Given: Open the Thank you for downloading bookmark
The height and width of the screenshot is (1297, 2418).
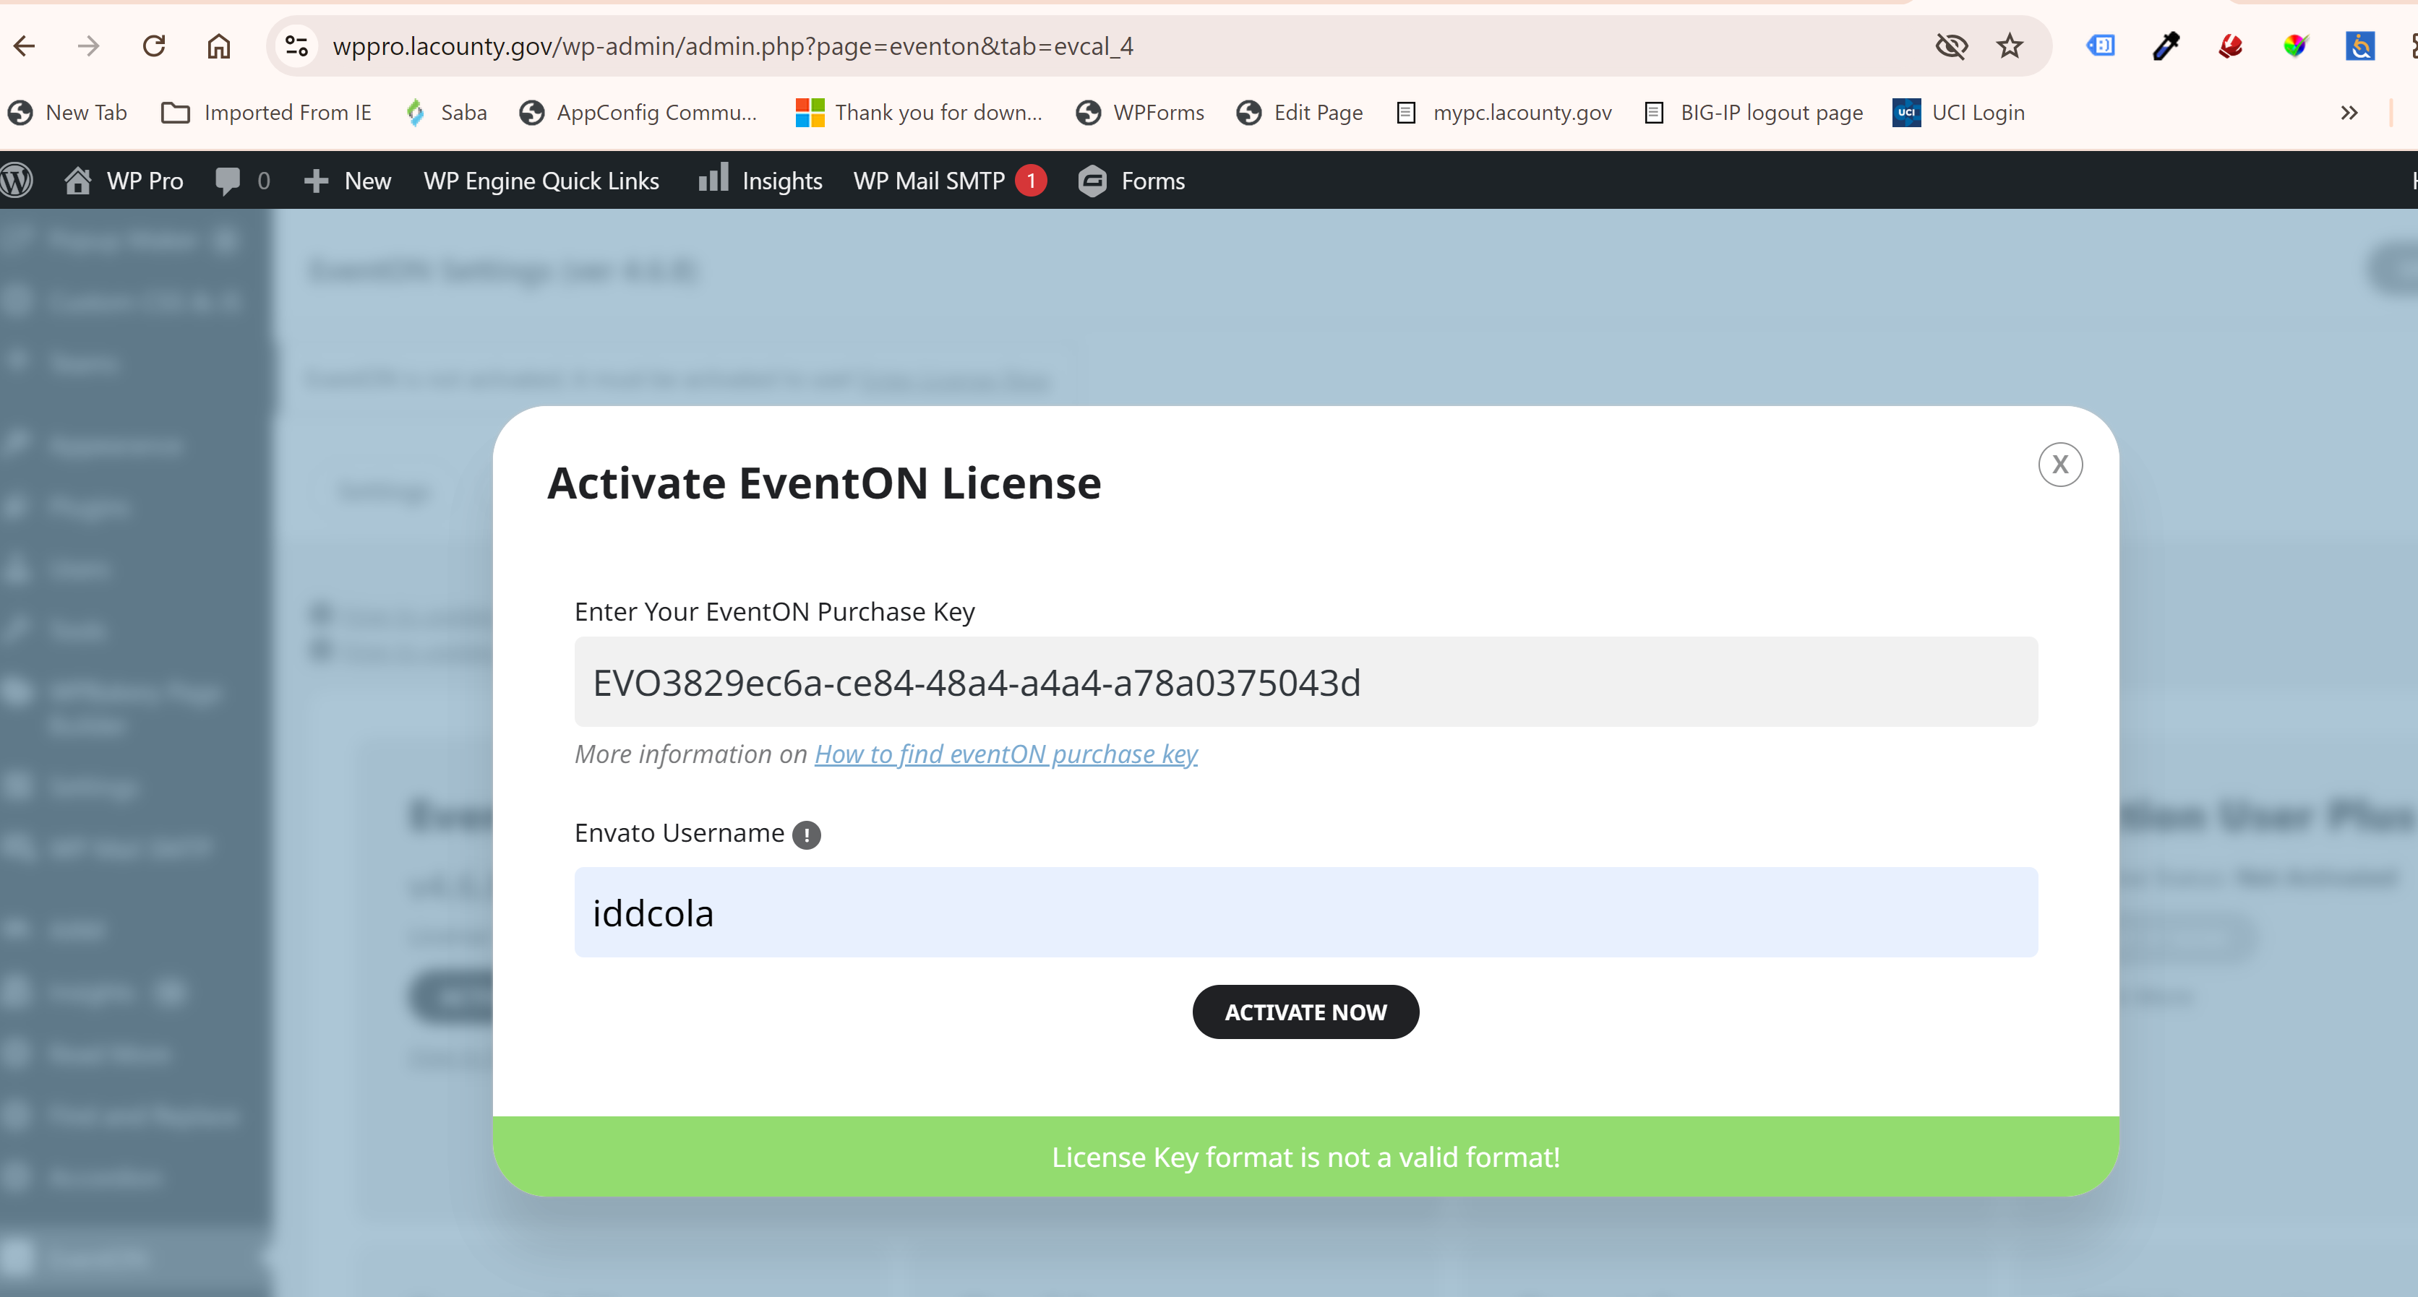Looking at the screenshot, I should click(x=919, y=113).
